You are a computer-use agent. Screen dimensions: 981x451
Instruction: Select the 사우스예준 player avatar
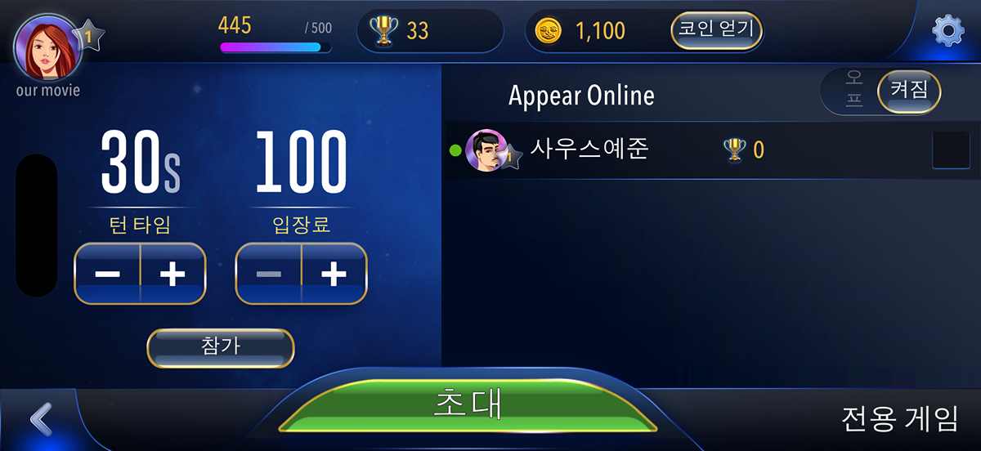pyautogui.click(x=486, y=150)
